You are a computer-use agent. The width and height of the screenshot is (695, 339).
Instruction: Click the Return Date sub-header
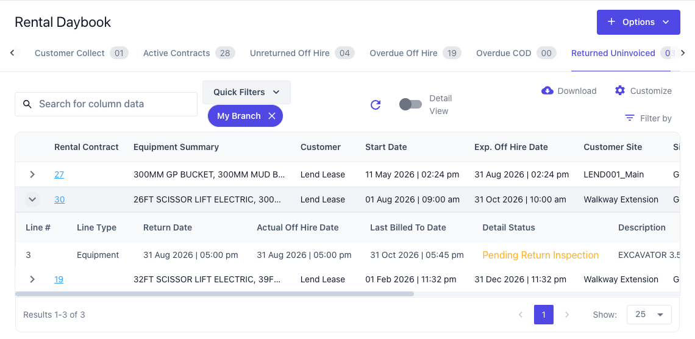(168, 228)
